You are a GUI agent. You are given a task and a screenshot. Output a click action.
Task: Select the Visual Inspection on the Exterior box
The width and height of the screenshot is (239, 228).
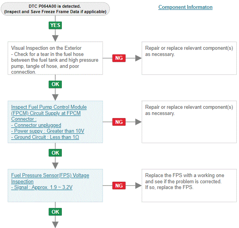pyautogui.click(x=55, y=58)
